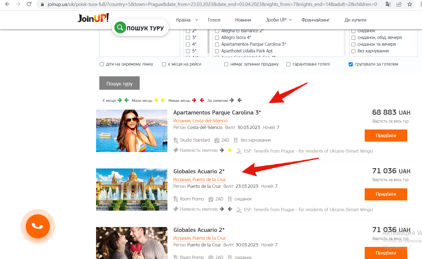Open the Готелі menu item
This screenshot has height=259, width=422.
click(214, 20)
